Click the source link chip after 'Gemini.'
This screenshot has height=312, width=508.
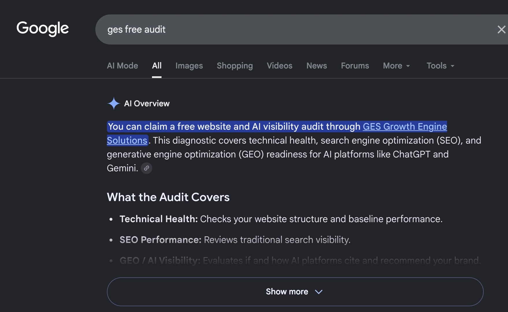pos(147,168)
